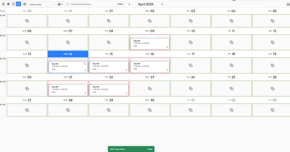290x152 pixels.
Task: Open Day 8hr shift on Tuesday 22
Action: [109, 90]
